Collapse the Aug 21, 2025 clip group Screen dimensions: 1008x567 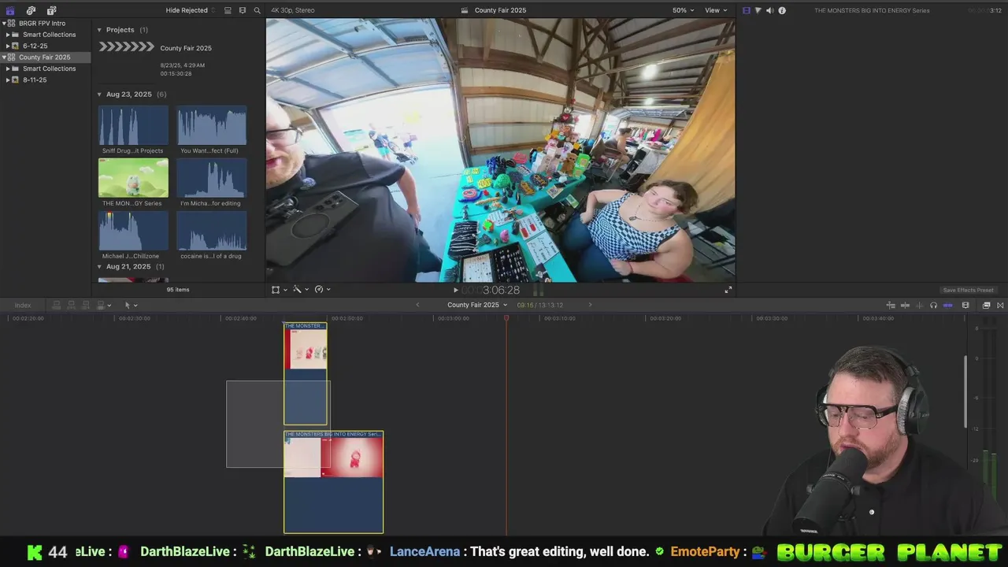coord(100,267)
